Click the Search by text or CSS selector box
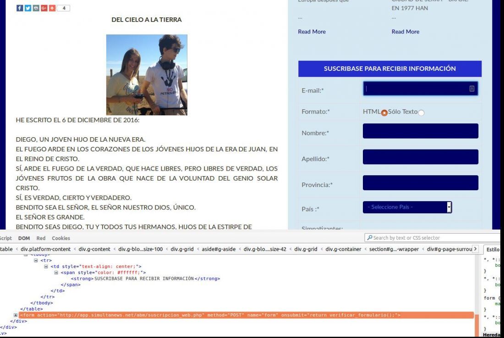This screenshot has width=504, height=338. point(433,237)
